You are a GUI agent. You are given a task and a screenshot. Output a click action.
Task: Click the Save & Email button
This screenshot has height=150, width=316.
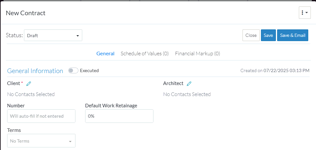coord(292,36)
